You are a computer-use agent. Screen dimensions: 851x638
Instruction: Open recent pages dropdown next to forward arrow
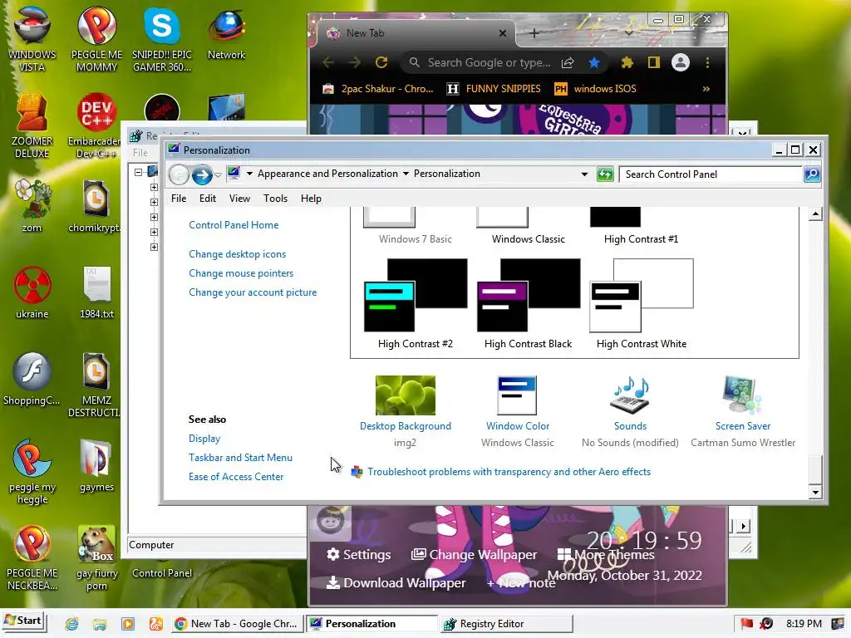tap(218, 174)
